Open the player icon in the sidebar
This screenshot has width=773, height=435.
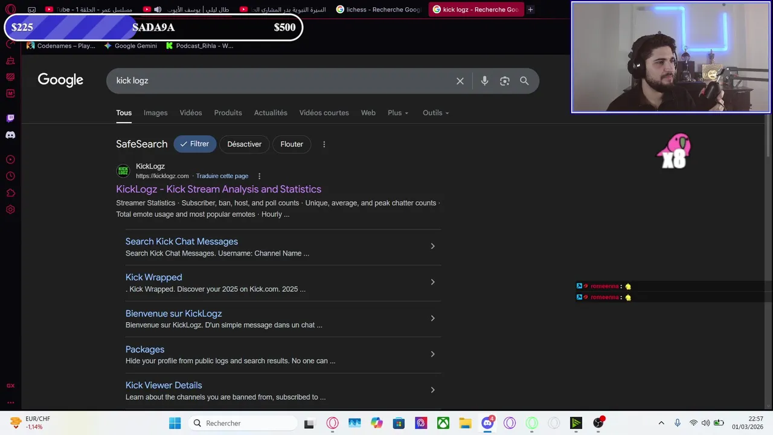tap(10, 159)
